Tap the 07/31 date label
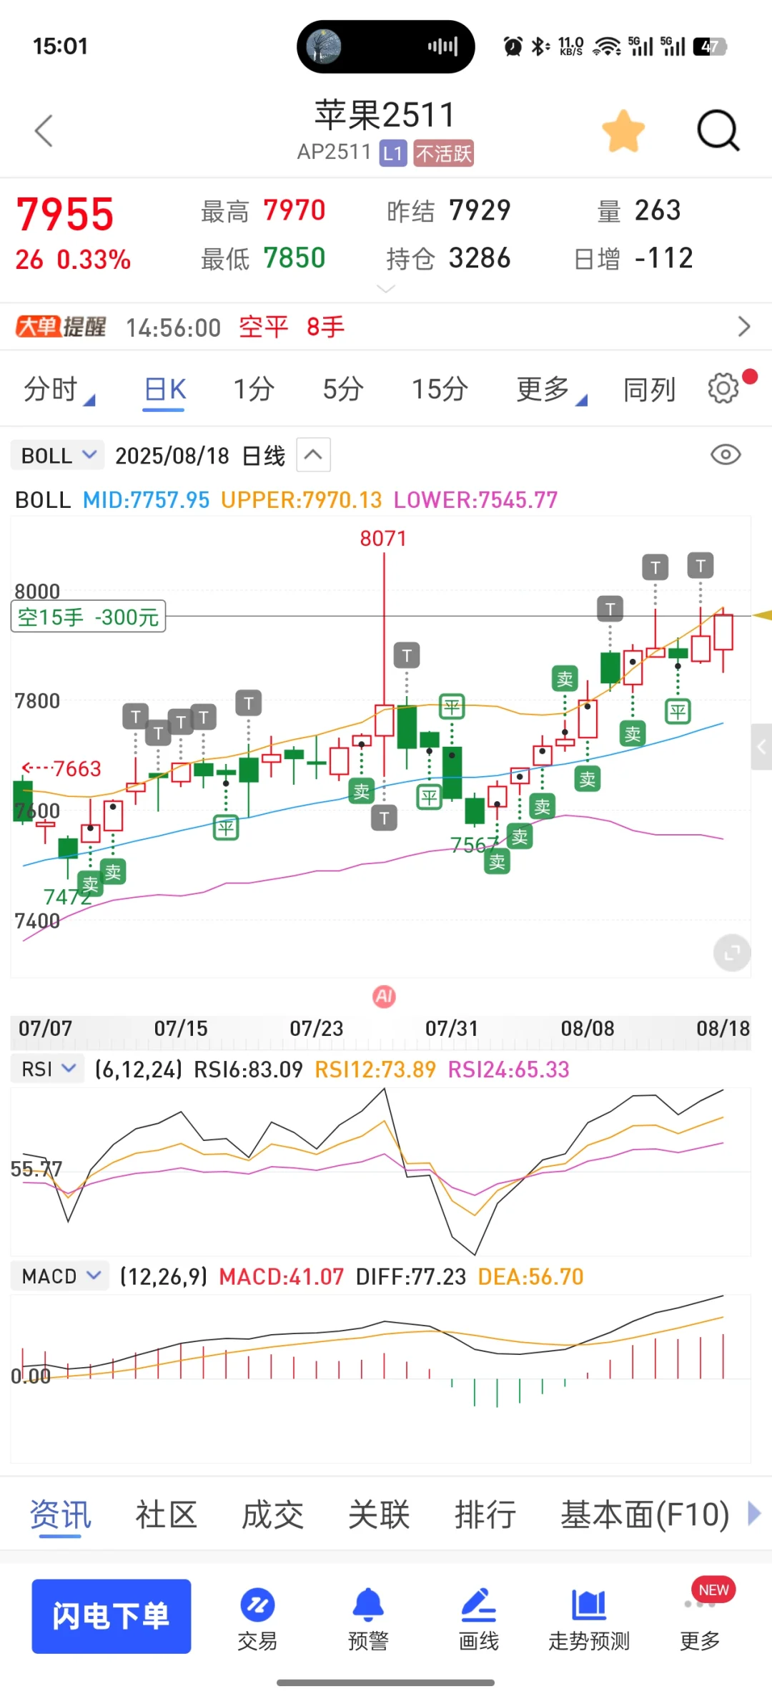Image resolution: width=772 pixels, height=1699 pixels. 451,1028
